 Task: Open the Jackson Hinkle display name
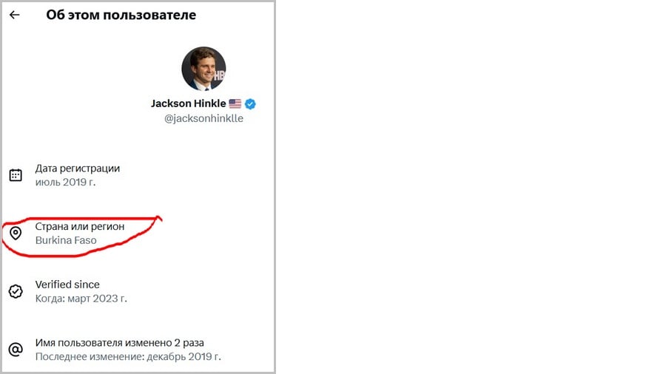[189, 103]
